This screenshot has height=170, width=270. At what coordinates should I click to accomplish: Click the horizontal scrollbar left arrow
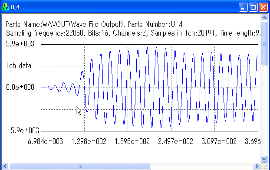tap(5, 166)
